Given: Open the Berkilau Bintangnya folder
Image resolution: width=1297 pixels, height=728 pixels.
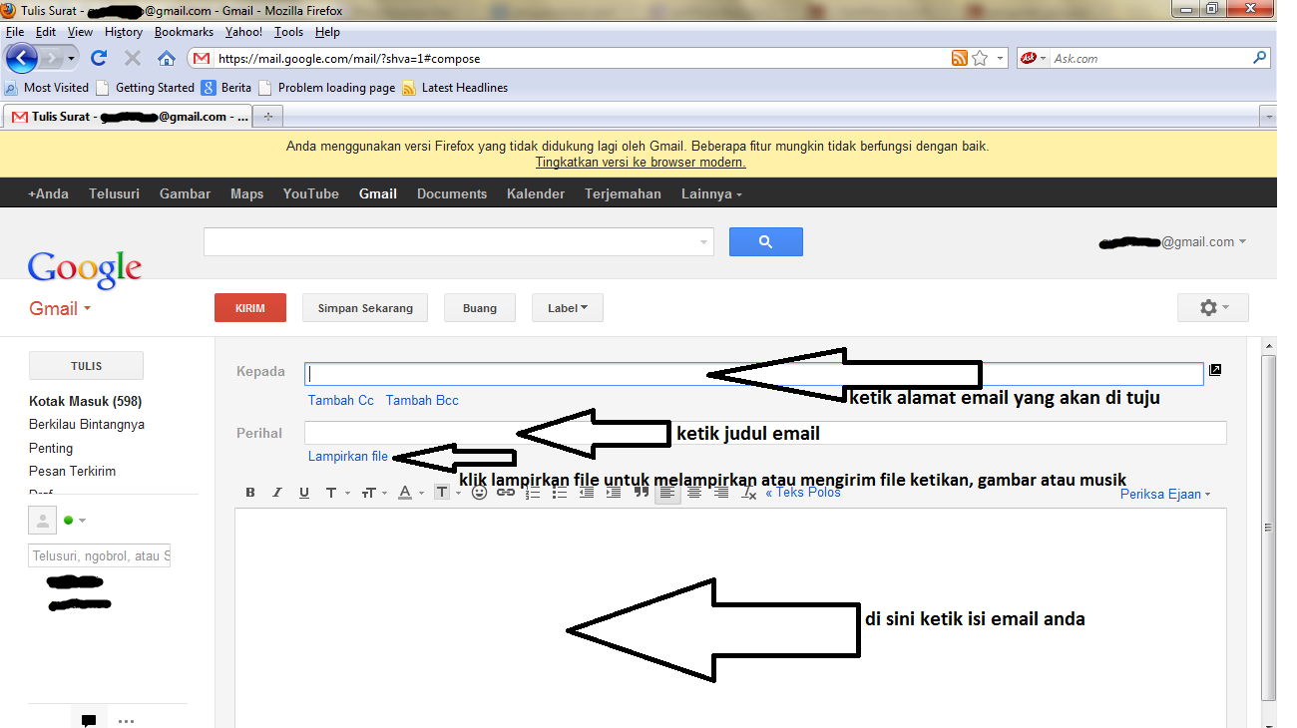Looking at the screenshot, I should (87, 425).
